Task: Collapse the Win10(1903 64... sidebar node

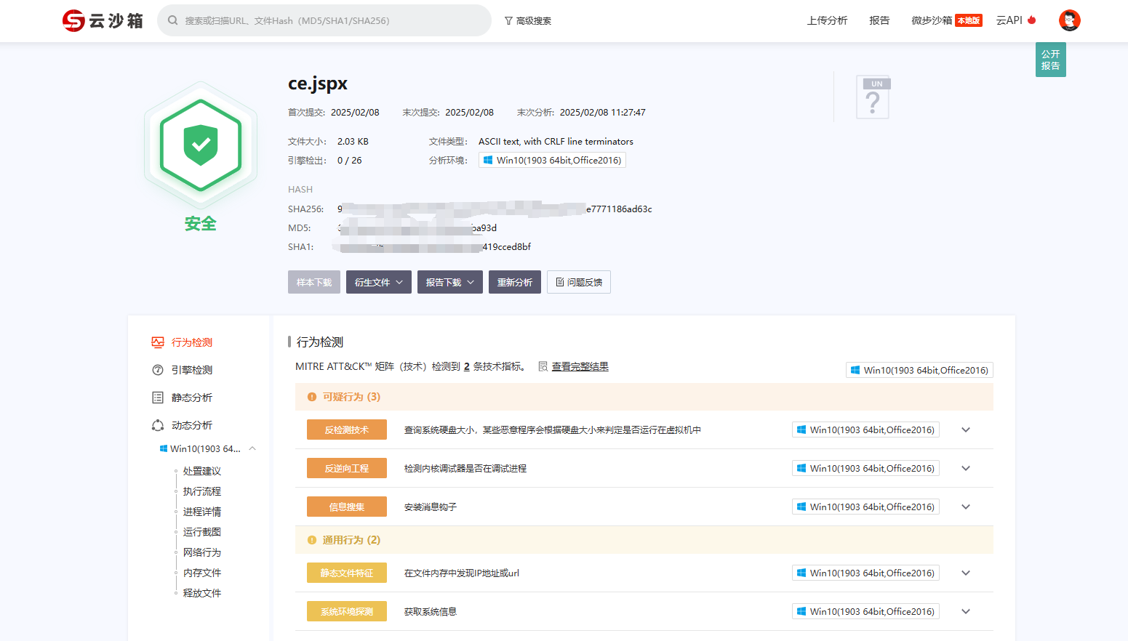Action: pyautogui.click(x=252, y=448)
